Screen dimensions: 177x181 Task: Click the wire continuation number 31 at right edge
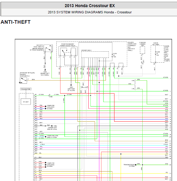pos(170,174)
